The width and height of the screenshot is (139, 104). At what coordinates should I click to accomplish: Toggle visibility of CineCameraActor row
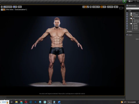pyautogui.click(x=127, y=16)
